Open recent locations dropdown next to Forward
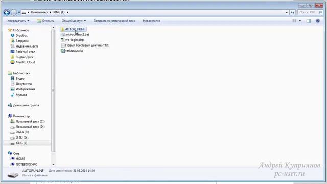 coord(19,12)
